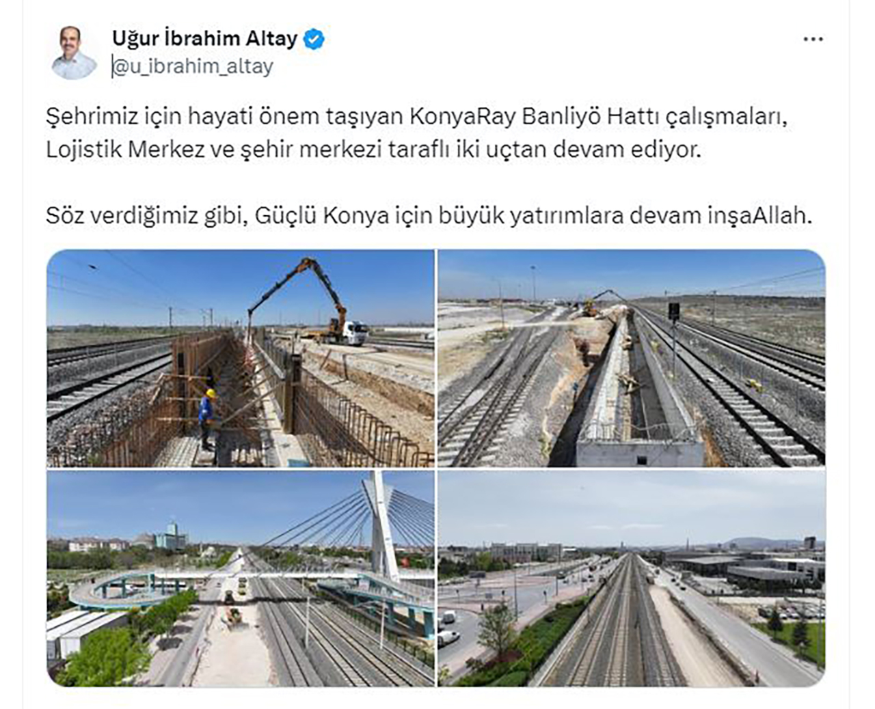The width and height of the screenshot is (875, 709).
Task: Open the wide aerial city railway photo
Action: 632,579
